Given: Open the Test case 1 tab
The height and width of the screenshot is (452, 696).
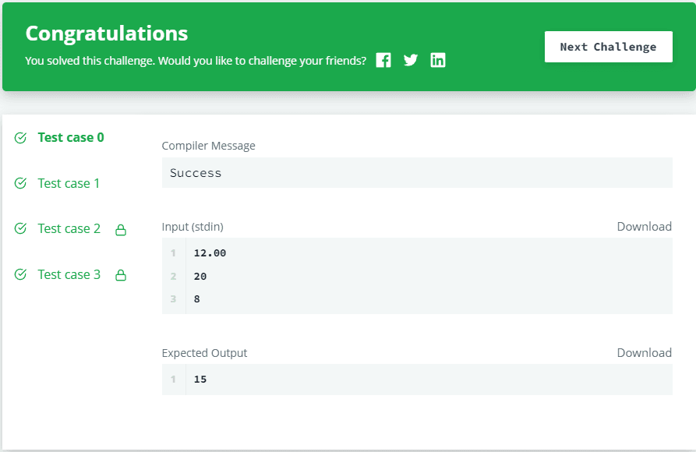Looking at the screenshot, I should [x=69, y=183].
